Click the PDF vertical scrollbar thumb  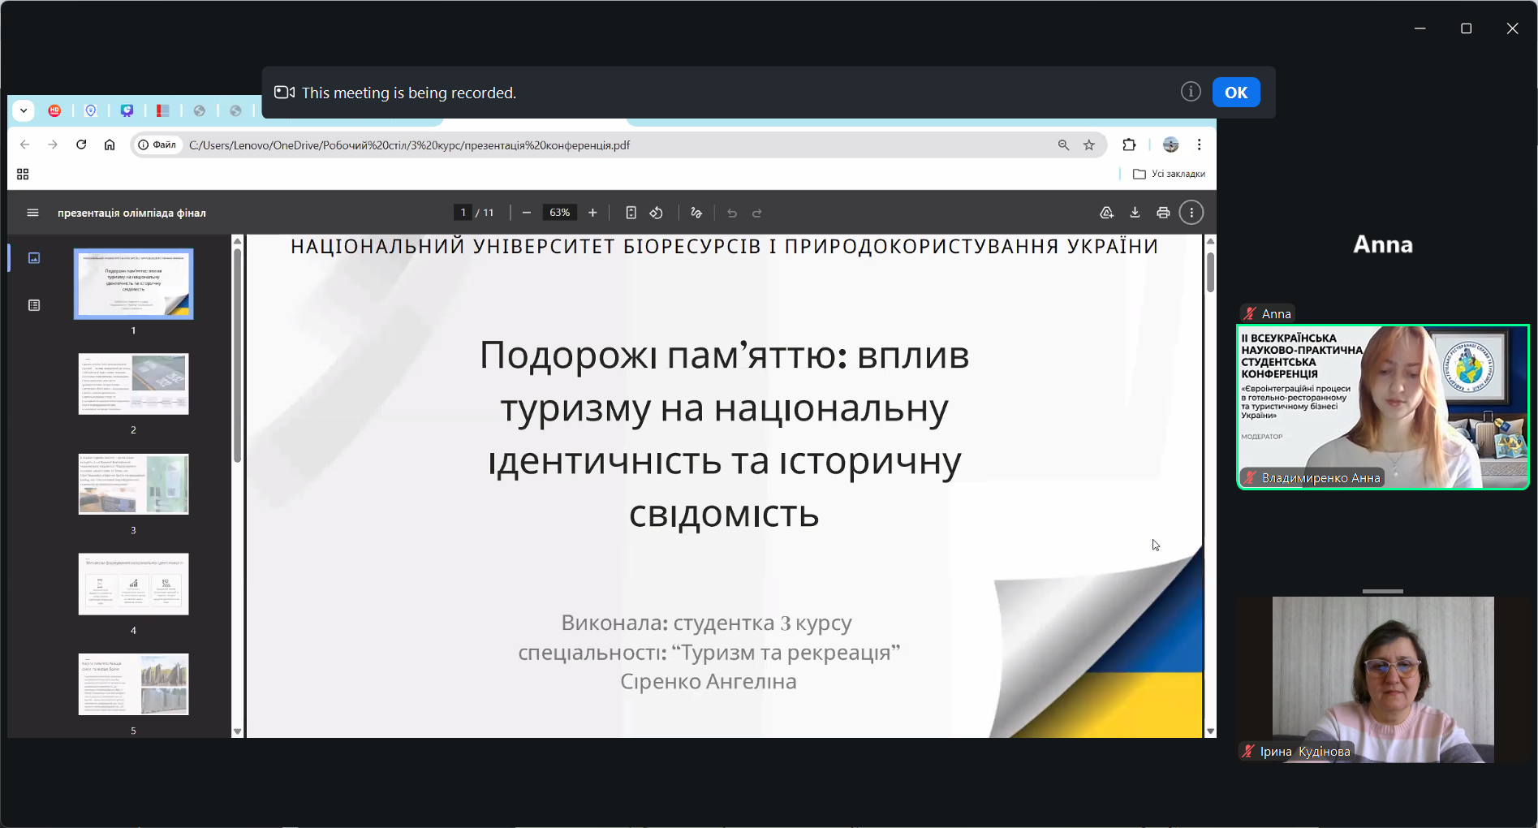[1210, 272]
